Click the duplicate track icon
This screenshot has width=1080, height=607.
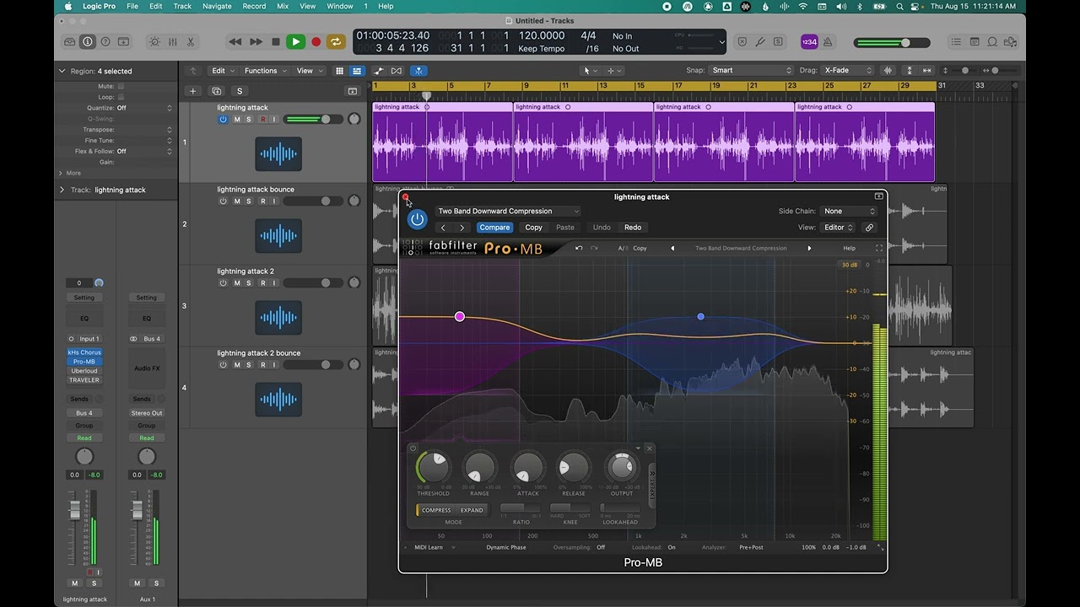pos(217,91)
